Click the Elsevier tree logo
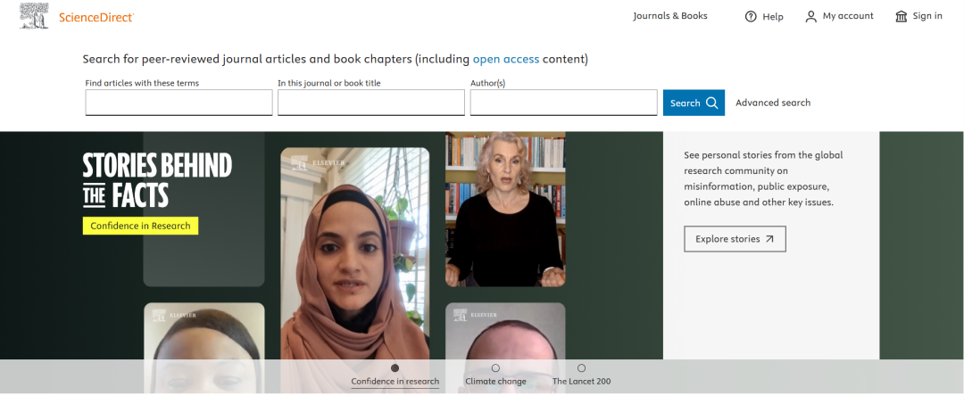964x404 pixels. [x=35, y=16]
